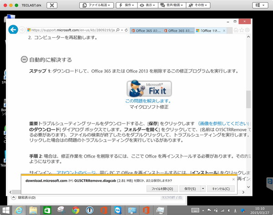Click the taskbar clock showing 10:10
The height and width of the screenshot is (215, 273).
tap(260, 210)
